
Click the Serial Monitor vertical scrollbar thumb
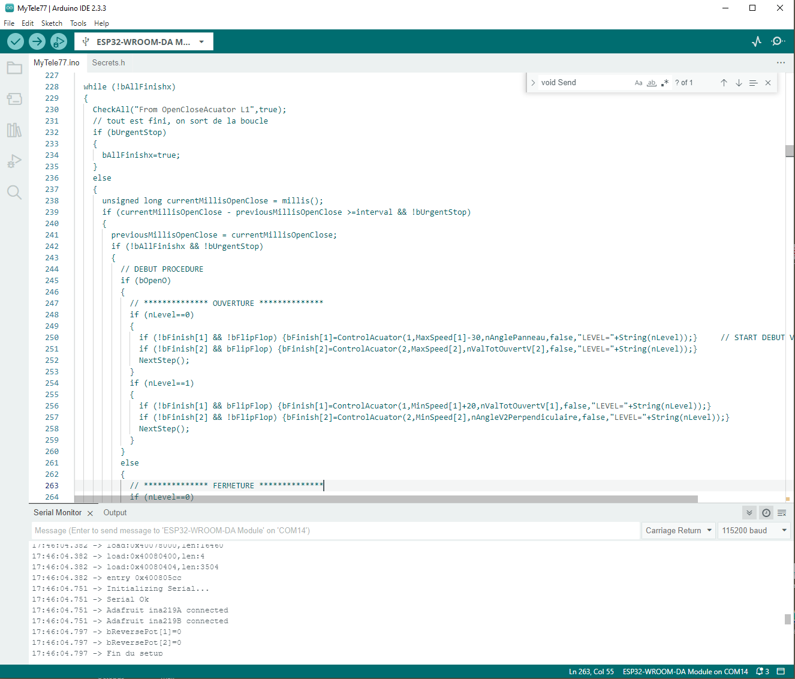[x=787, y=619]
